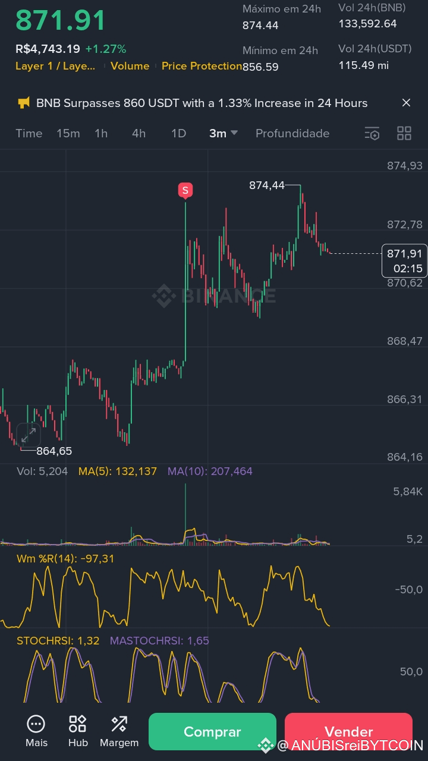Tap the MA(10): 207,464 label
428x761 pixels.
pyautogui.click(x=210, y=471)
